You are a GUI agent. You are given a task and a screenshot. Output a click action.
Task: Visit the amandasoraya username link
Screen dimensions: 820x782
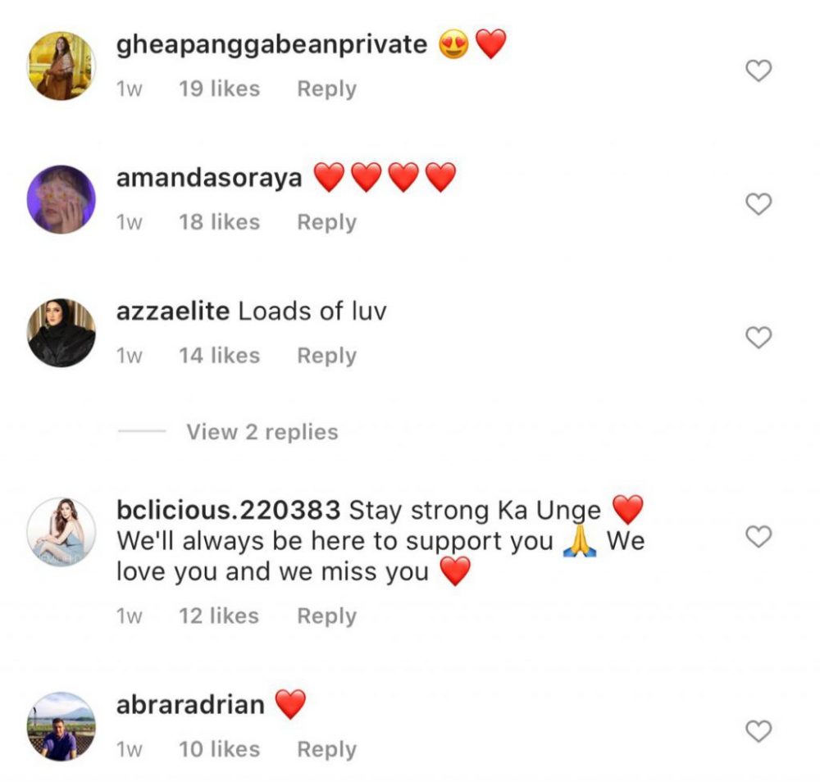click(x=209, y=178)
